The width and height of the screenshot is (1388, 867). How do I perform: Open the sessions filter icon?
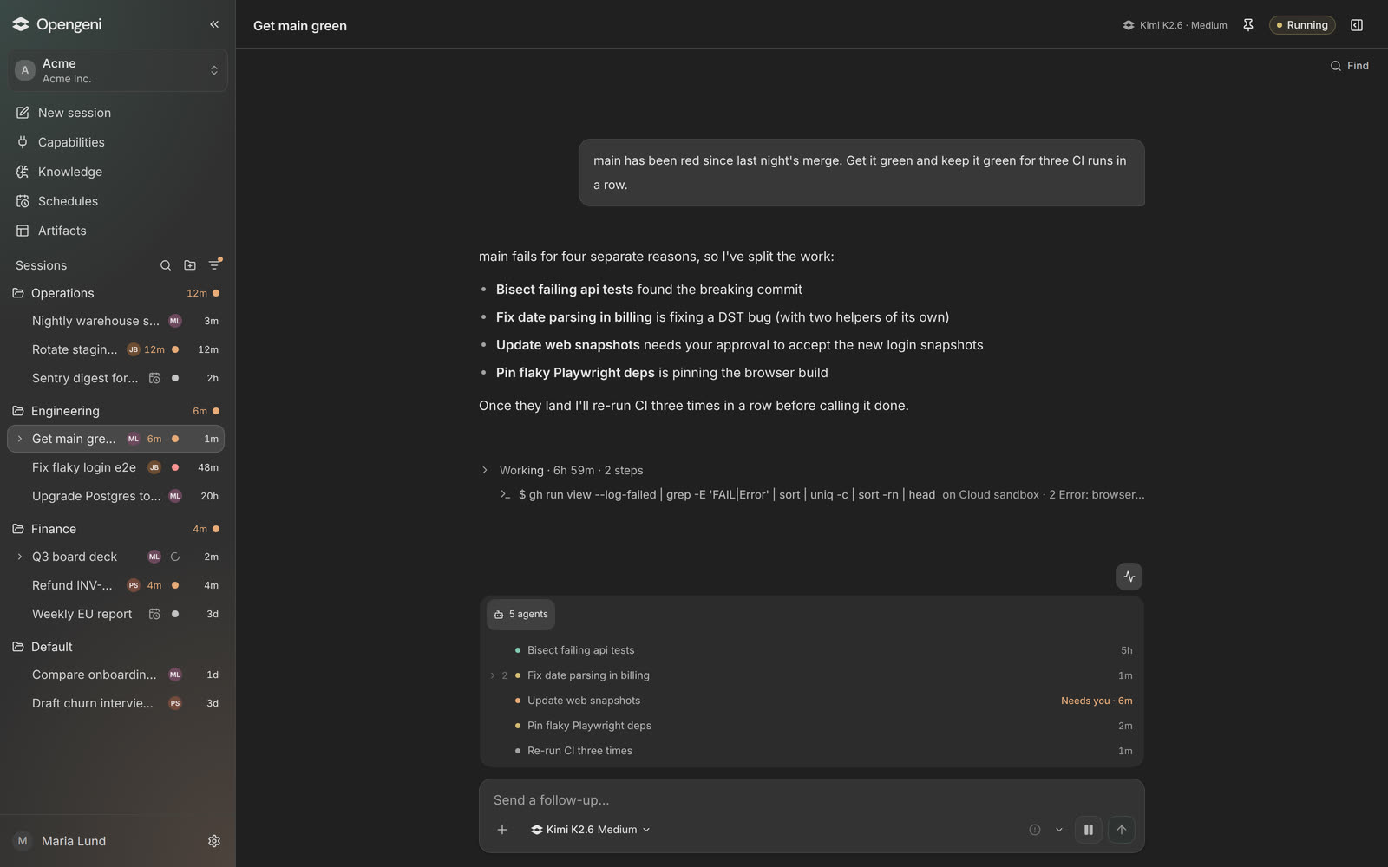coord(214,265)
